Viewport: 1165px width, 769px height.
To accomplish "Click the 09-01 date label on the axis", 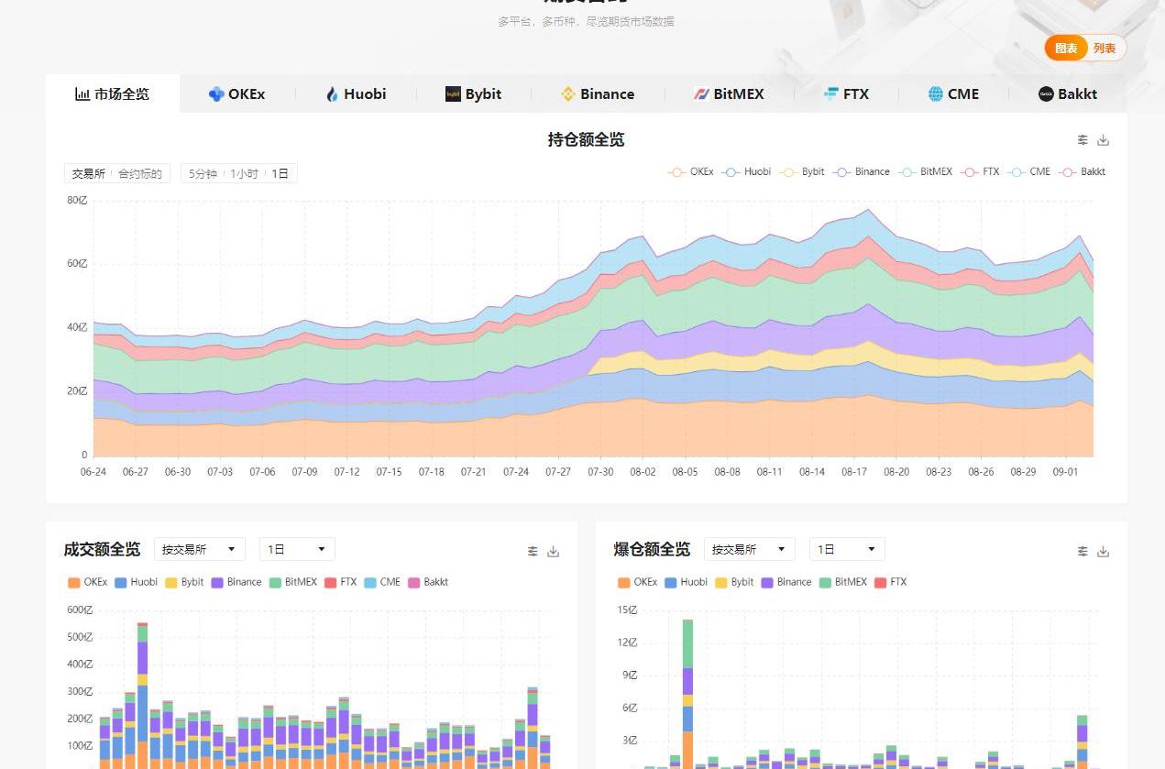I will pos(1065,472).
